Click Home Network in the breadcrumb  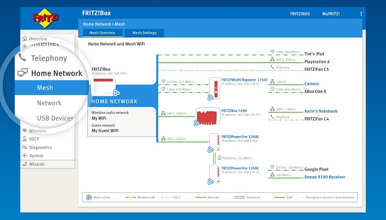click(97, 24)
